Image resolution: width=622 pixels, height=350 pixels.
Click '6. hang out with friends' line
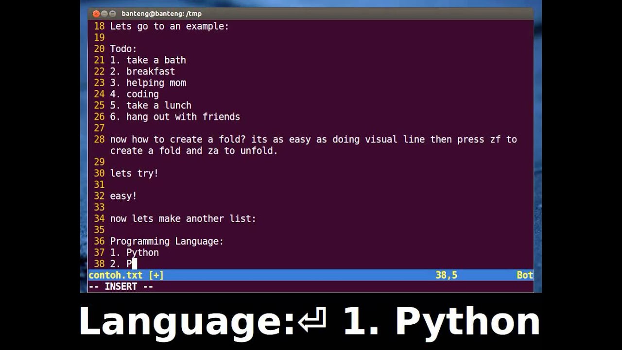click(x=175, y=117)
